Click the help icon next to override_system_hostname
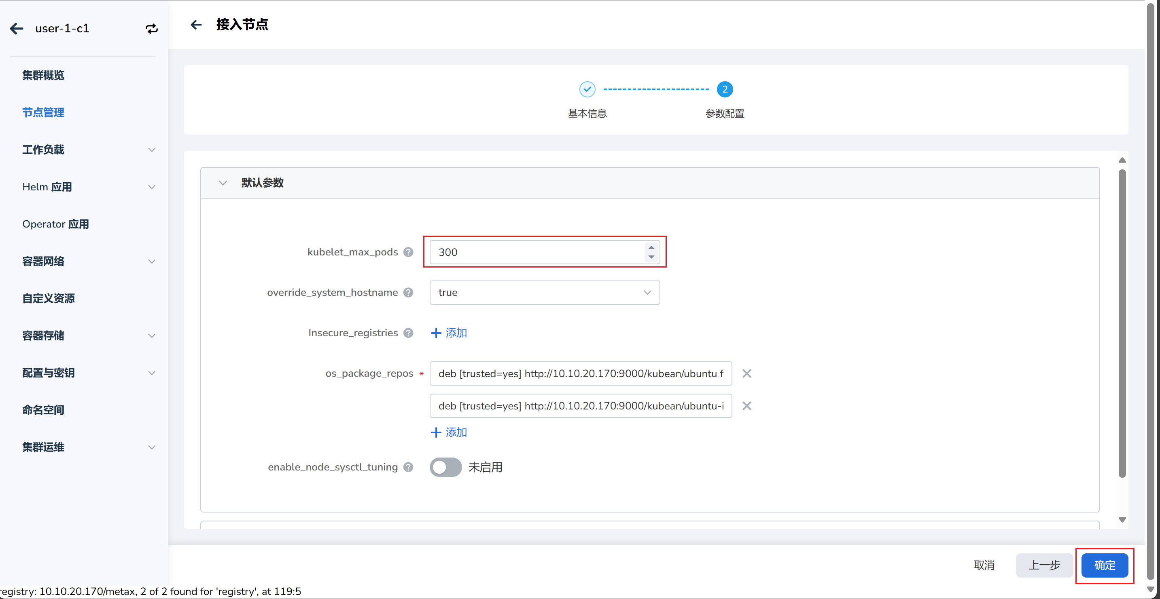Screen dimensions: 1160x599 (408, 292)
